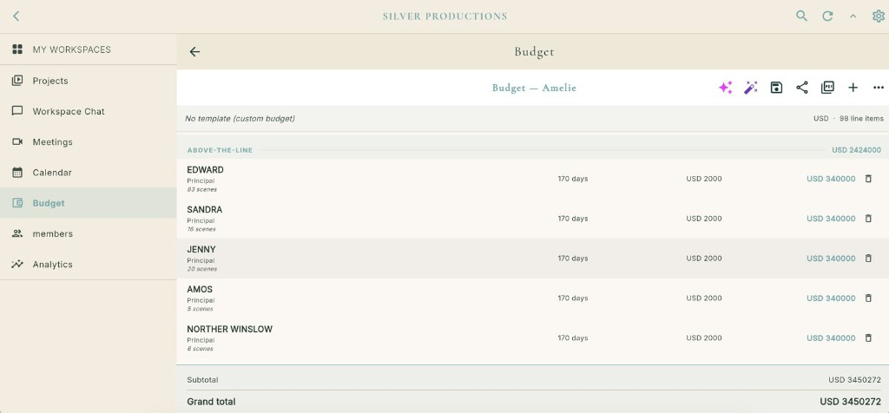Click JENNY's 170 days value
The image size is (889, 413).
tap(573, 258)
